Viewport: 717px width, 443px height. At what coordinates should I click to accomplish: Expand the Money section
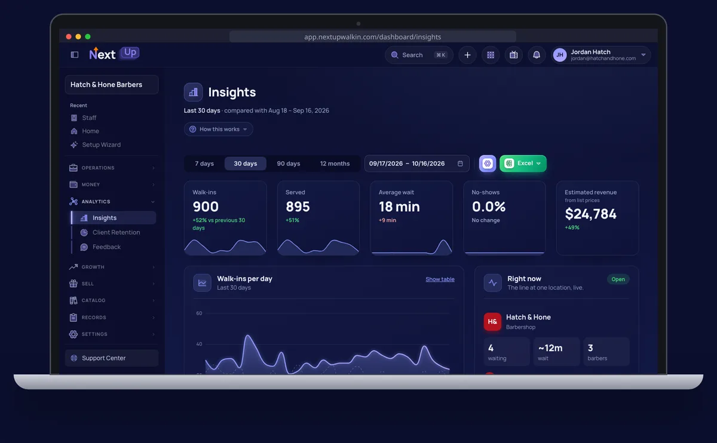click(112, 184)
